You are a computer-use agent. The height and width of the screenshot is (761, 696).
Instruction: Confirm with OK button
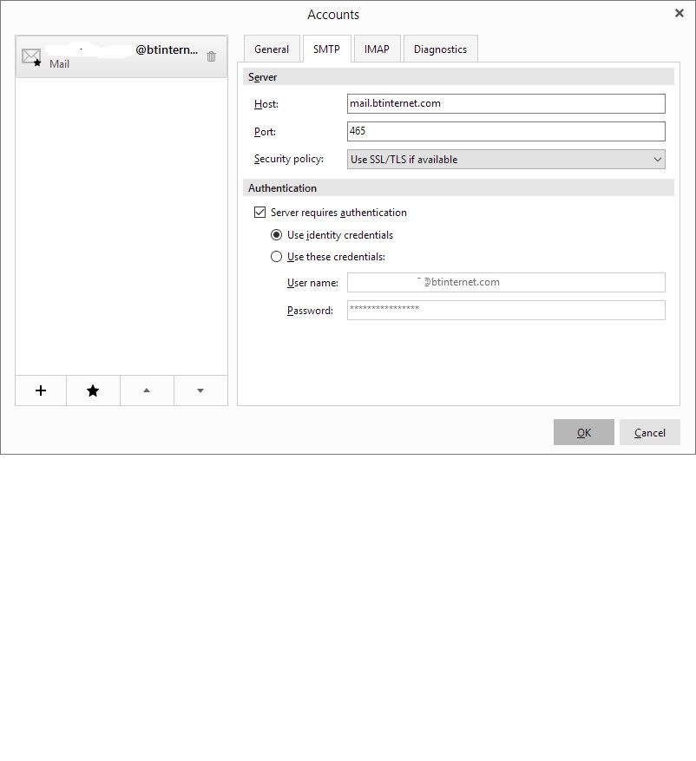(x=584, y=432)
